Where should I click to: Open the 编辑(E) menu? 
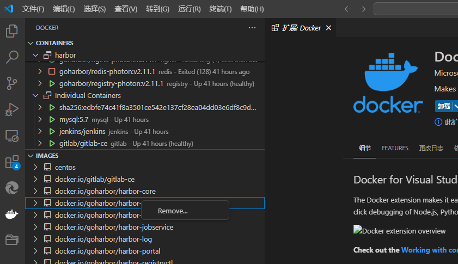tap(64, 9)
